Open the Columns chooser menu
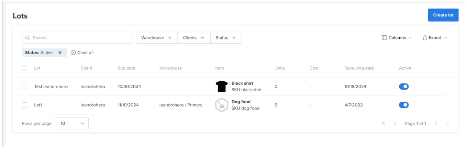This screenshot has width=466, height=147. tap(397, 38)
